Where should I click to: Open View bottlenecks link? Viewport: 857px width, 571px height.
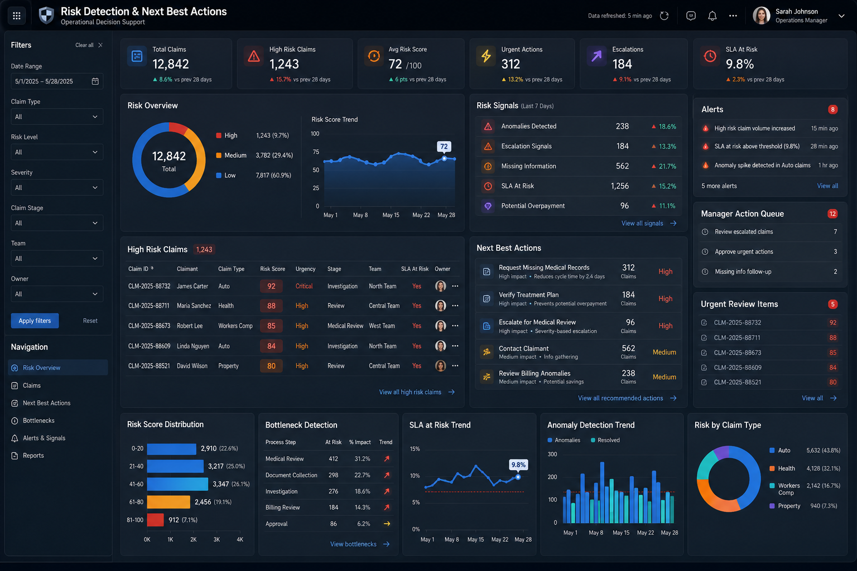pyautogui.click(x=360, y=544)
